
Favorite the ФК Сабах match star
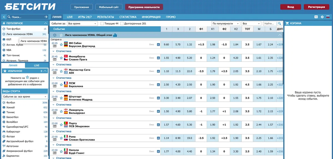point(61,45)
